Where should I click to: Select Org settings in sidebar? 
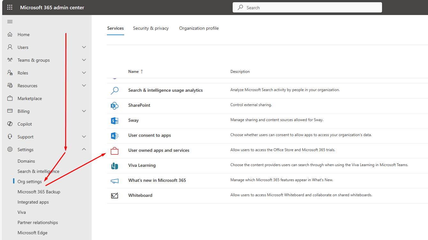(x=30, y=182)
